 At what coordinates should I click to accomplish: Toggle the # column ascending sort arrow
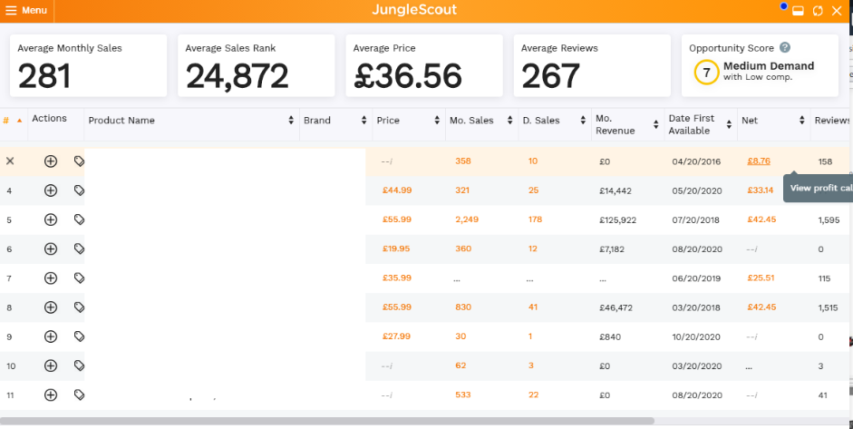[19, 121]
